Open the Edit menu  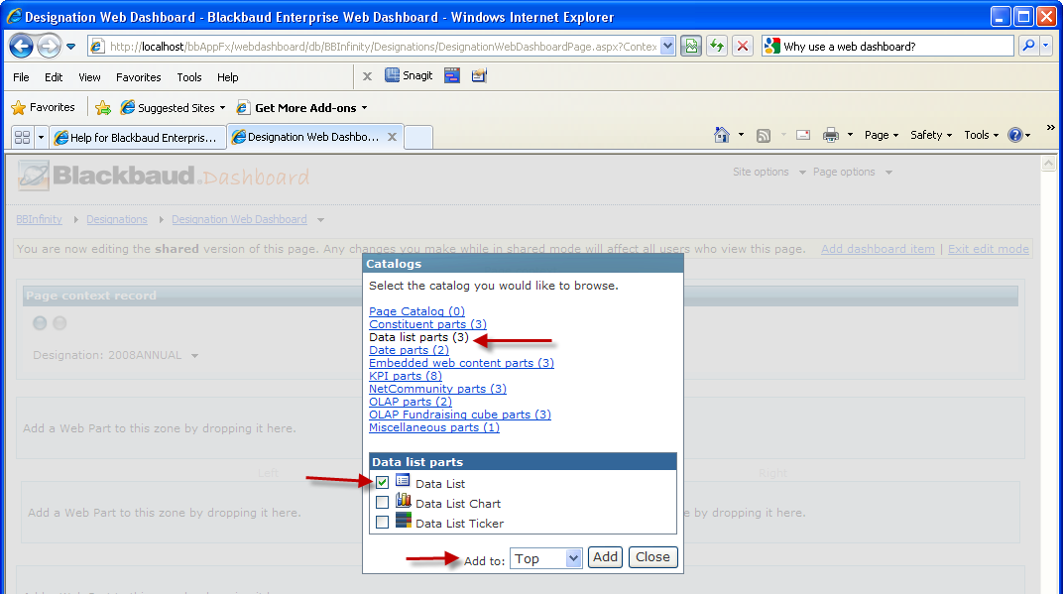[x=54, y=77]
